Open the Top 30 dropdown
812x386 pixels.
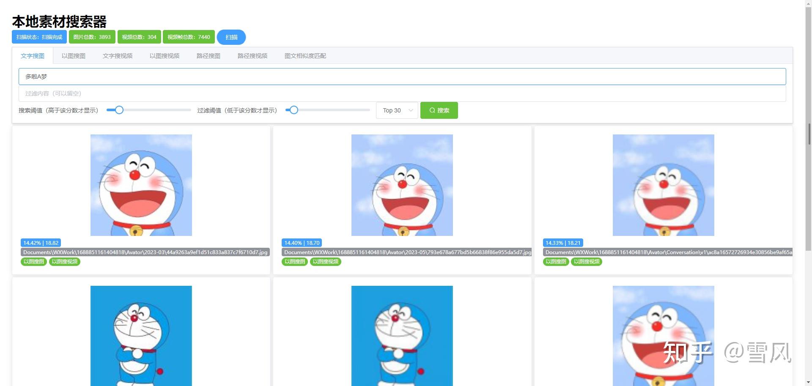tap(397, 110)
